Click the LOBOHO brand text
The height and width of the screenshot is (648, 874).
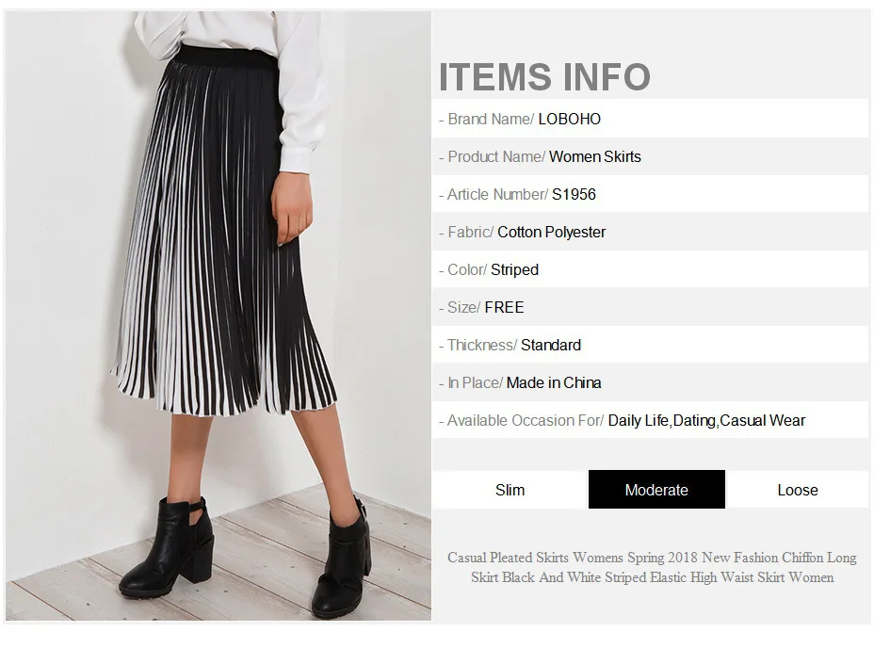point(569,119)
